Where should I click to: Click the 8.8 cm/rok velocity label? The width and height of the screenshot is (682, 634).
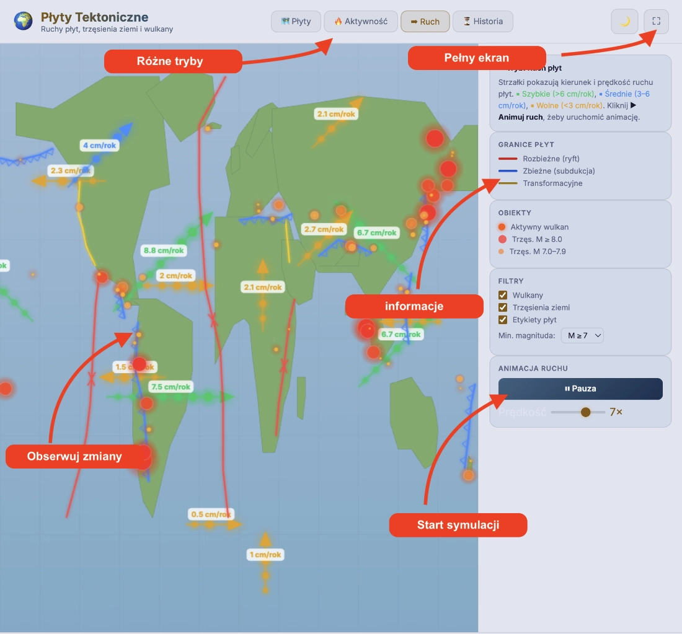(x=164, y=250)
